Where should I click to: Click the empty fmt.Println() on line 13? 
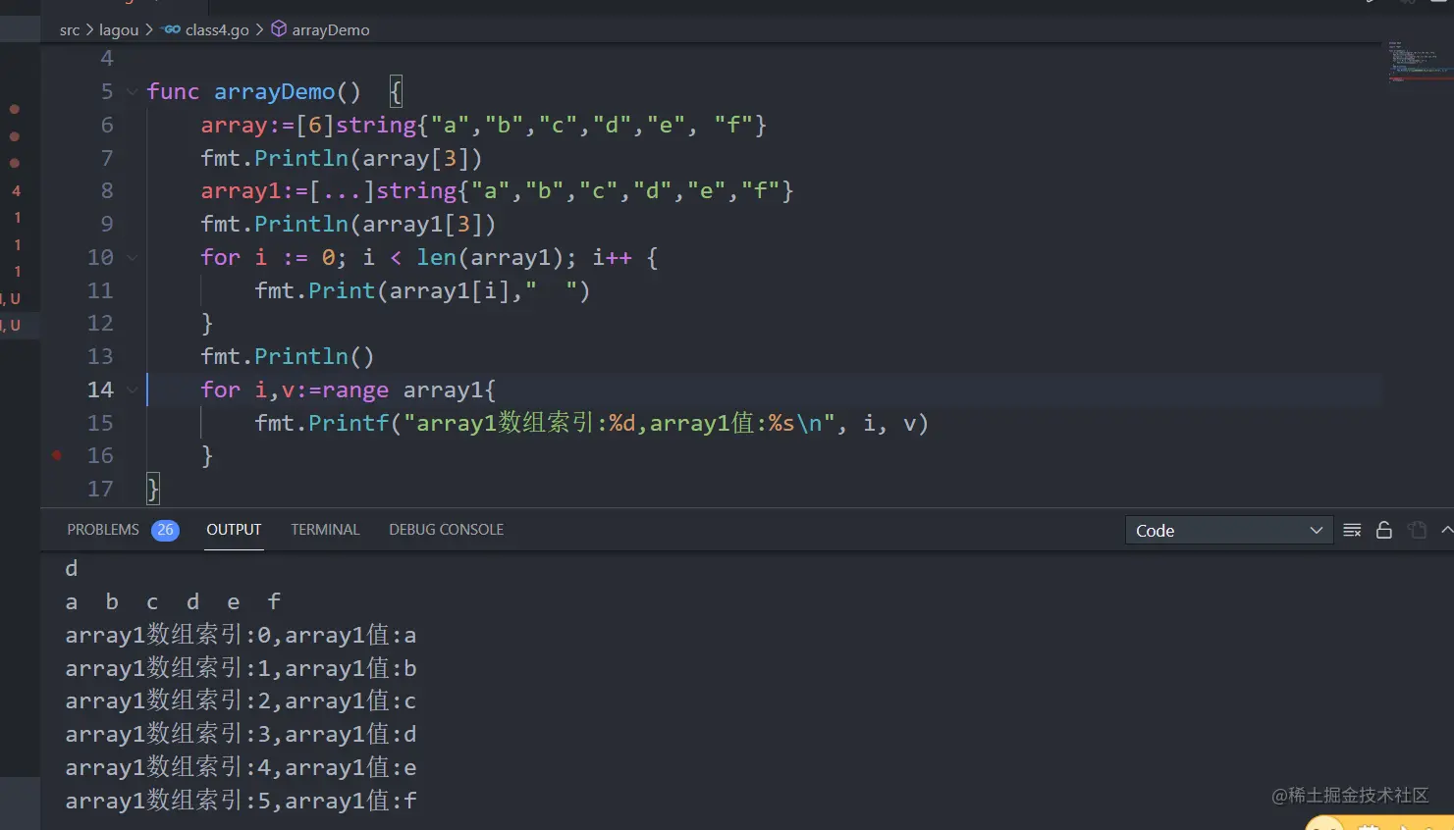click(x=288, y=357)
